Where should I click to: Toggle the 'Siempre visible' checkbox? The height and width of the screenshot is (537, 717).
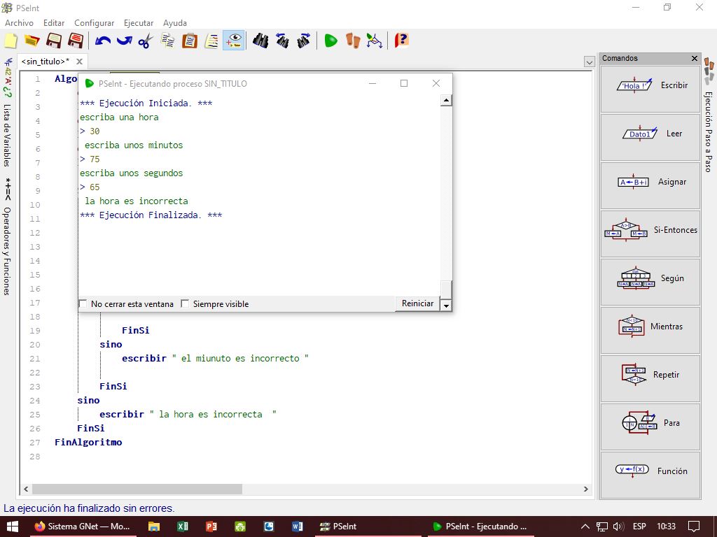tap(186, 304)
